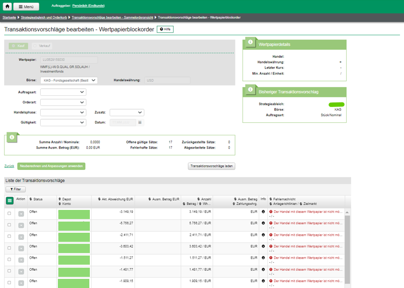Open the Börse dropdown
Viewport: 404px width, 288px height.
coord(69,80)
